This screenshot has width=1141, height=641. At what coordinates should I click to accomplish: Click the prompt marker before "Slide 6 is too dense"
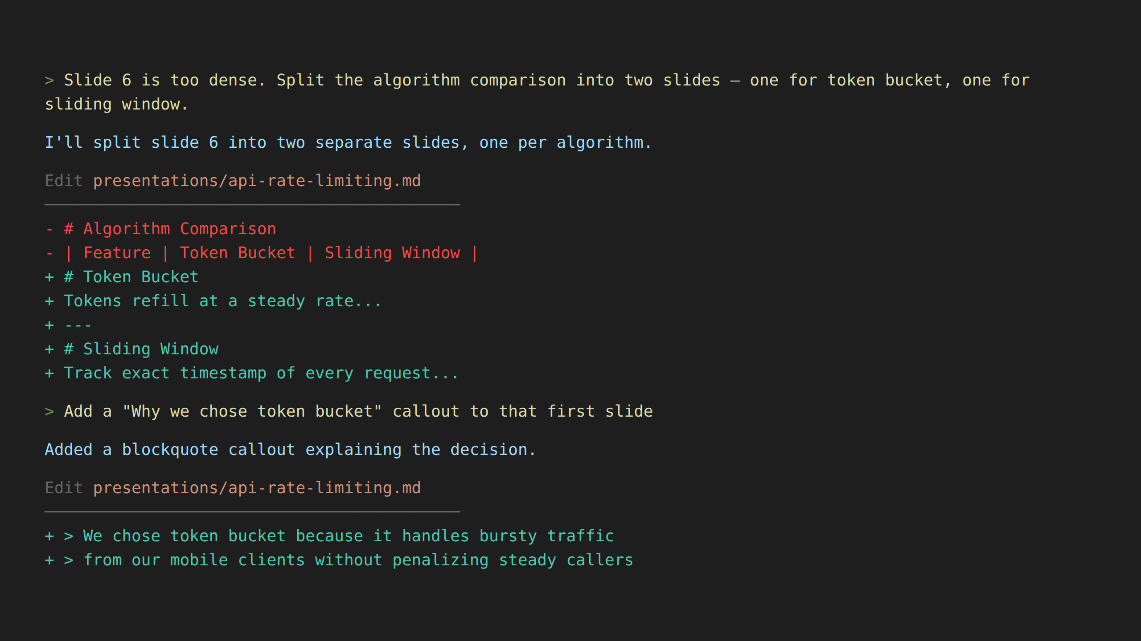(49, 81)
